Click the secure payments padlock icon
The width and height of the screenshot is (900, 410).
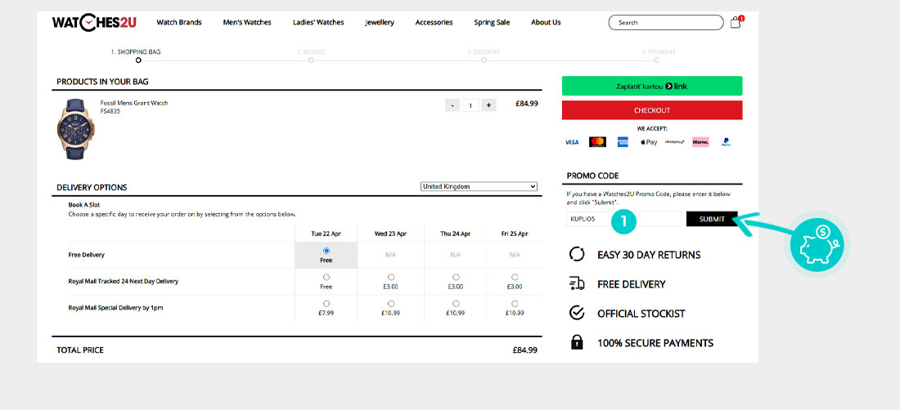(576, 342)
